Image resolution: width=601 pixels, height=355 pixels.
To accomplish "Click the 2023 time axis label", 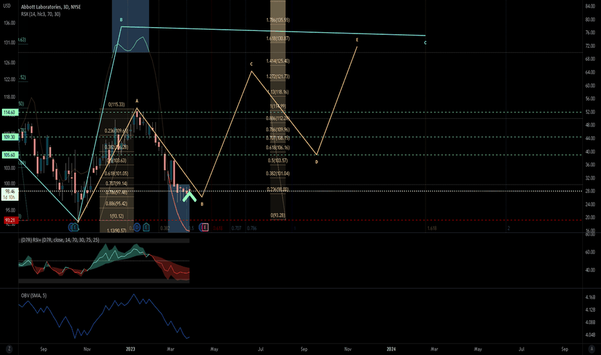I will [x=130, y=349].
